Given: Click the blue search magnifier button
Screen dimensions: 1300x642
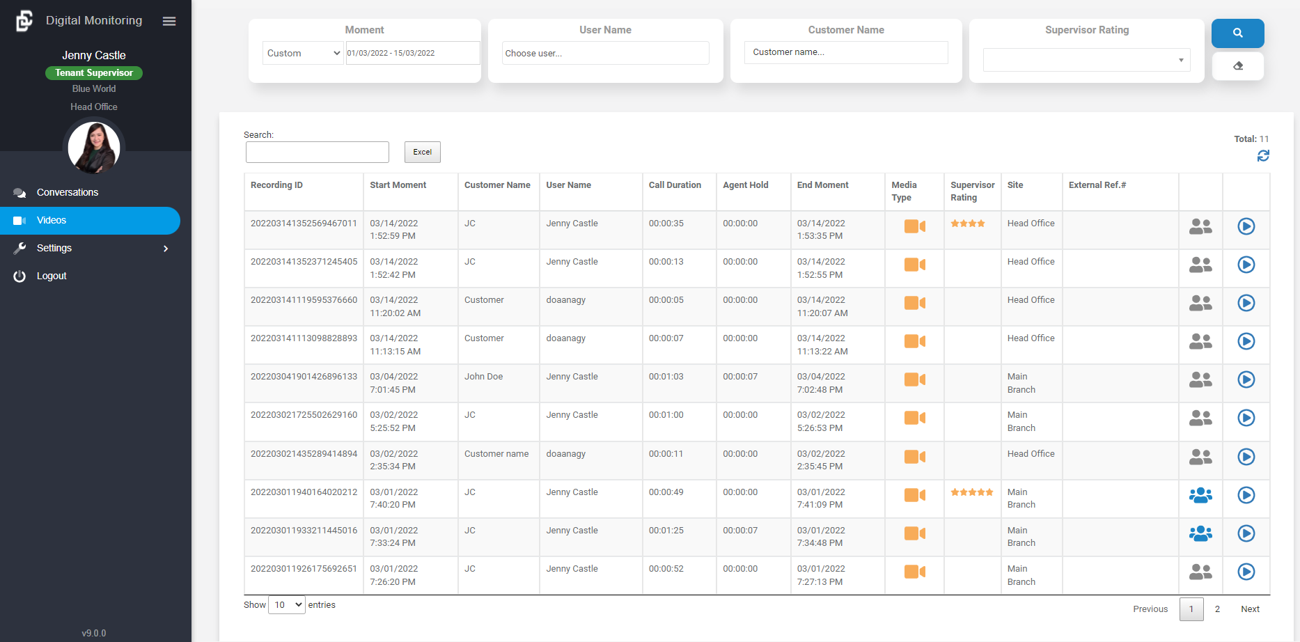Looking at the screenshot, I should tap(1237, 33).
